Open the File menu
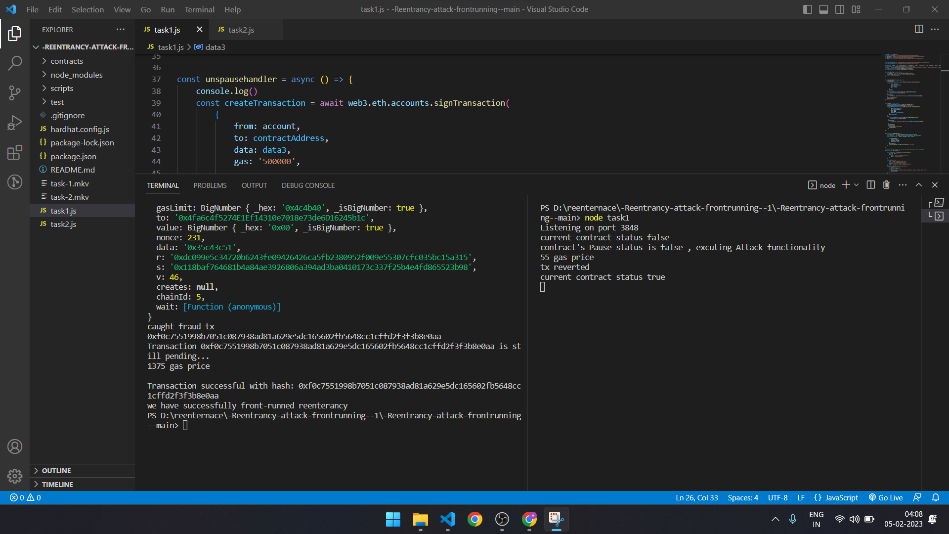The height and width of the screenshot is (534, 949). (33, 9)
